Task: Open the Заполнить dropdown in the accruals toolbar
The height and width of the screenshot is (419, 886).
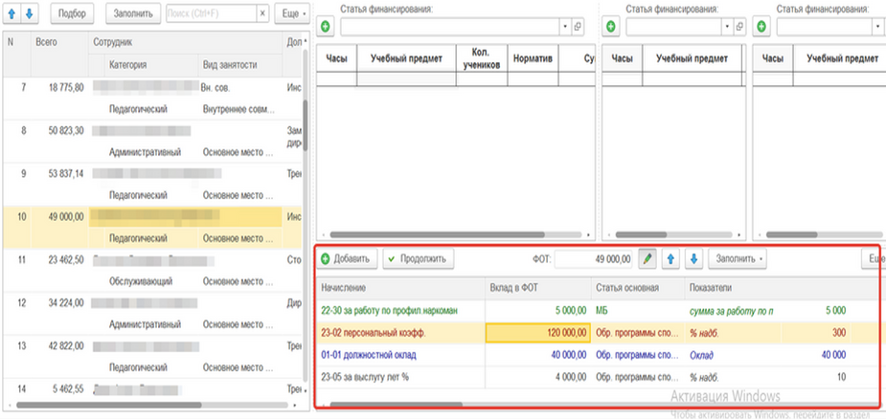Action: (x=740, y=258)
